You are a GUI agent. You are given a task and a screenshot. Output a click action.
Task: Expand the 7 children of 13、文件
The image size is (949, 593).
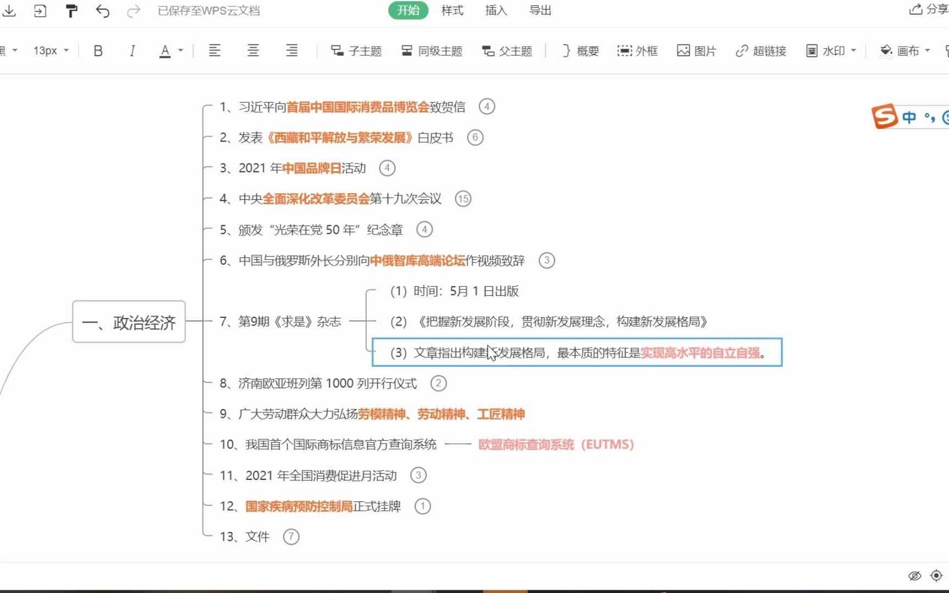tap(291, 537)
